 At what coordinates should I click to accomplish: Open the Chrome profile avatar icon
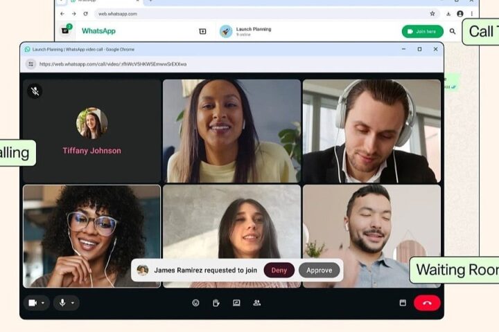point(460,14)
